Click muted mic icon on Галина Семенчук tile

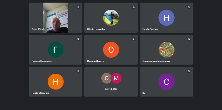pos(78,39)
